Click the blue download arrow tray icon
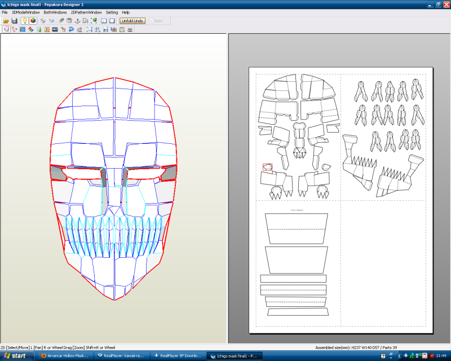Image resolution: width=451 pixels, height=361 pixels. [x=405, y=356]
